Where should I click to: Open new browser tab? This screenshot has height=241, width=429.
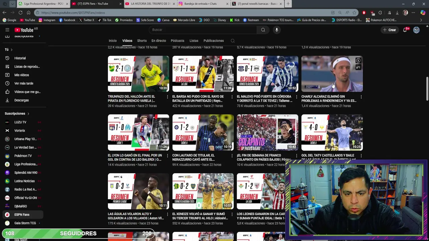(x=288, y=4)
